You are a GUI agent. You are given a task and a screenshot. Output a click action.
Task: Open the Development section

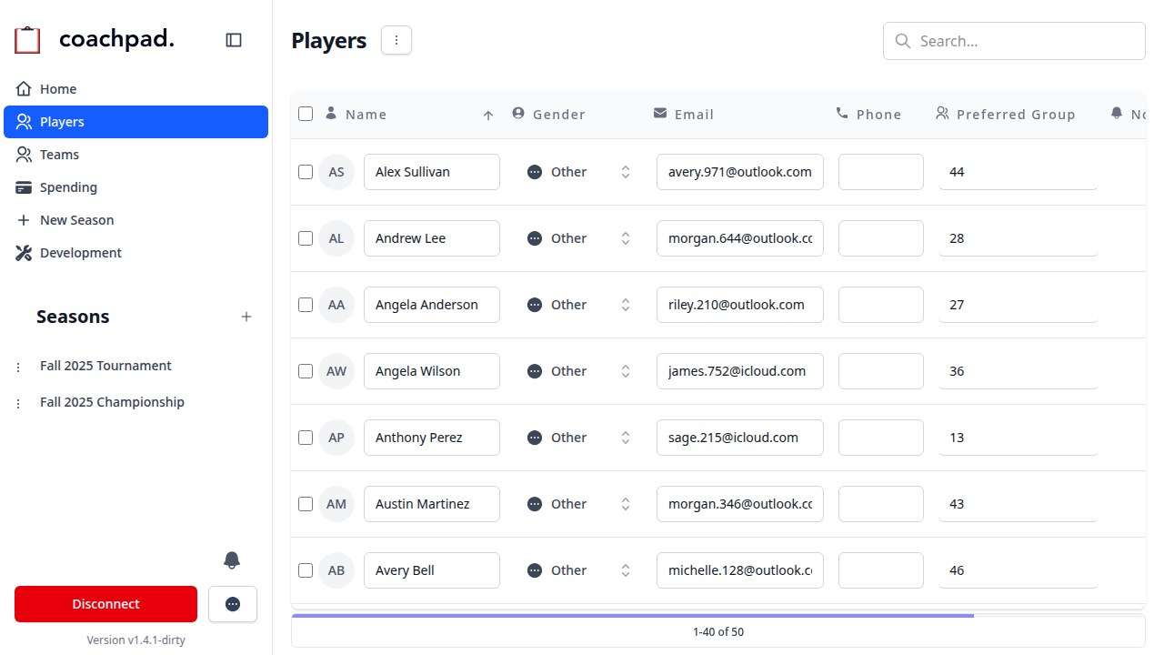coord(80,253)
